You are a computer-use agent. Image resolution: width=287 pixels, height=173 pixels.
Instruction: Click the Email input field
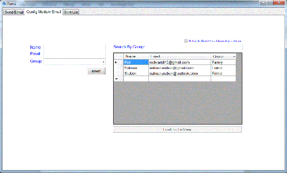75,54
